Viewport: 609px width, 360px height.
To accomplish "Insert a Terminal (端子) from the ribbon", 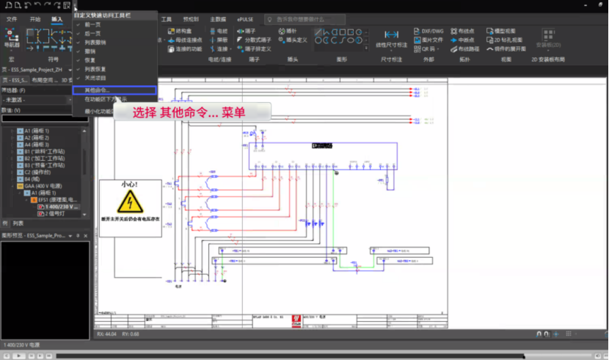I will [x=247, y=31].
